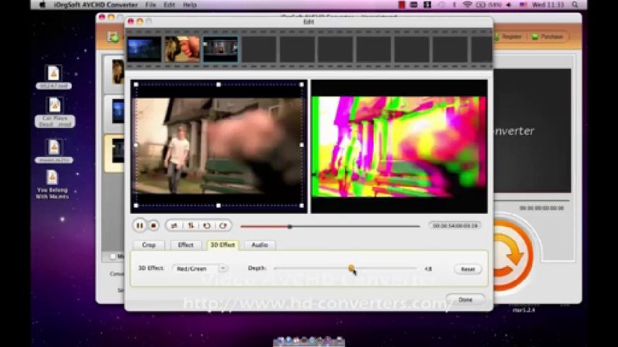Open the Red/Green 3D Effect dropdown

(x=200, y=268)
